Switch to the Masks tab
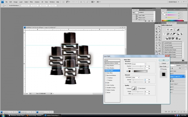The width and height of the screenshot is (188, 117). click(164, 23)
